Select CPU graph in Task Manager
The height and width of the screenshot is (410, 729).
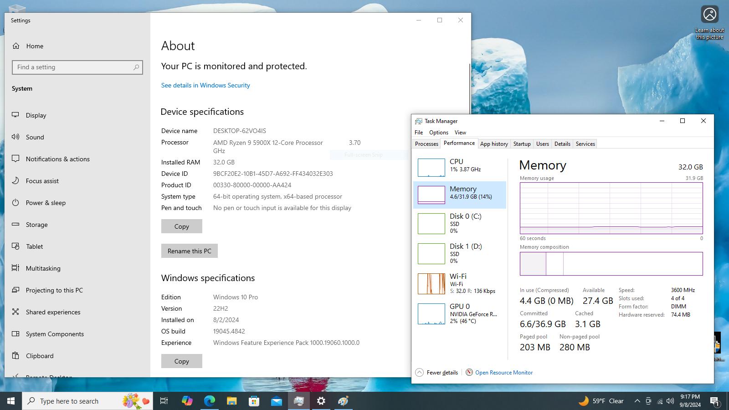(x=460, y=168)
